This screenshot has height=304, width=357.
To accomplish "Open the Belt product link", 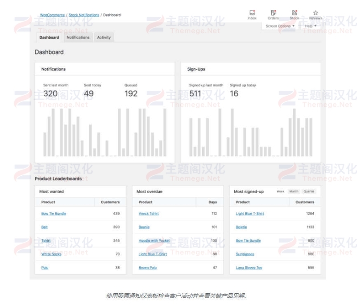I will 44,227.
